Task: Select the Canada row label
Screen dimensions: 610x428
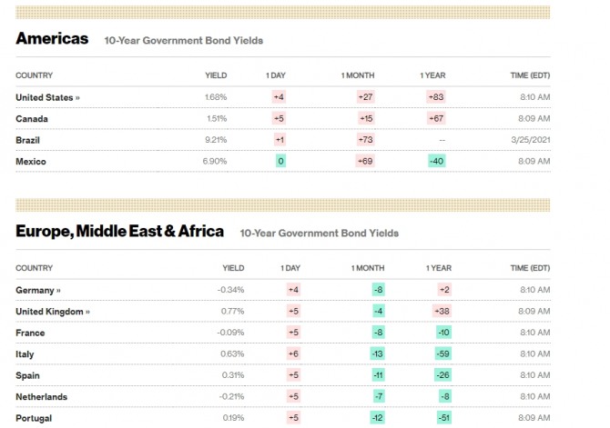Action: click(32, 118)
